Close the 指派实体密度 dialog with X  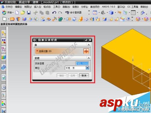pos(90,40)
